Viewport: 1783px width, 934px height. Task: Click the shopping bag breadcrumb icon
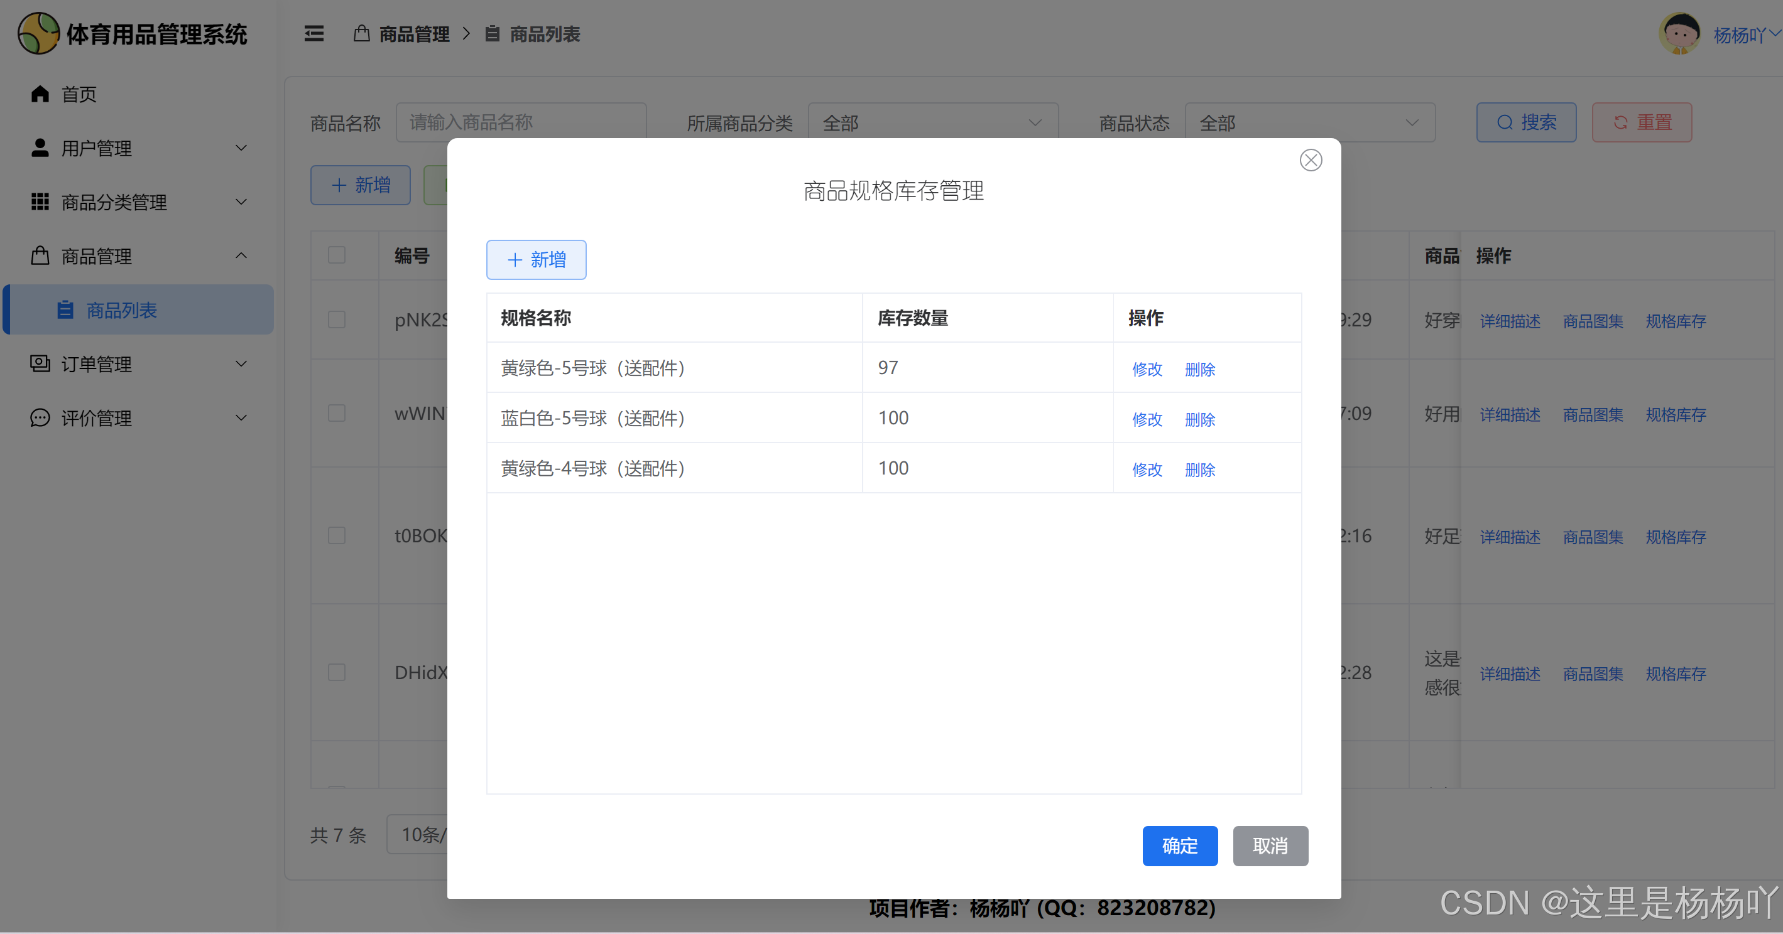[361, 33]
